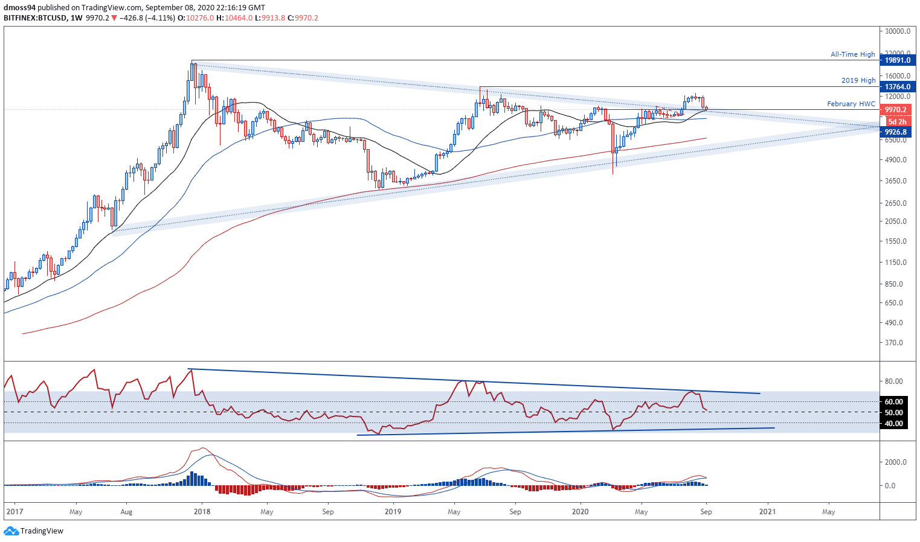Image resolution: width=920 pixels, height=542 pixels.
Task: Click the RSI scale value 80.00
Action: click(x=894, y=381)
